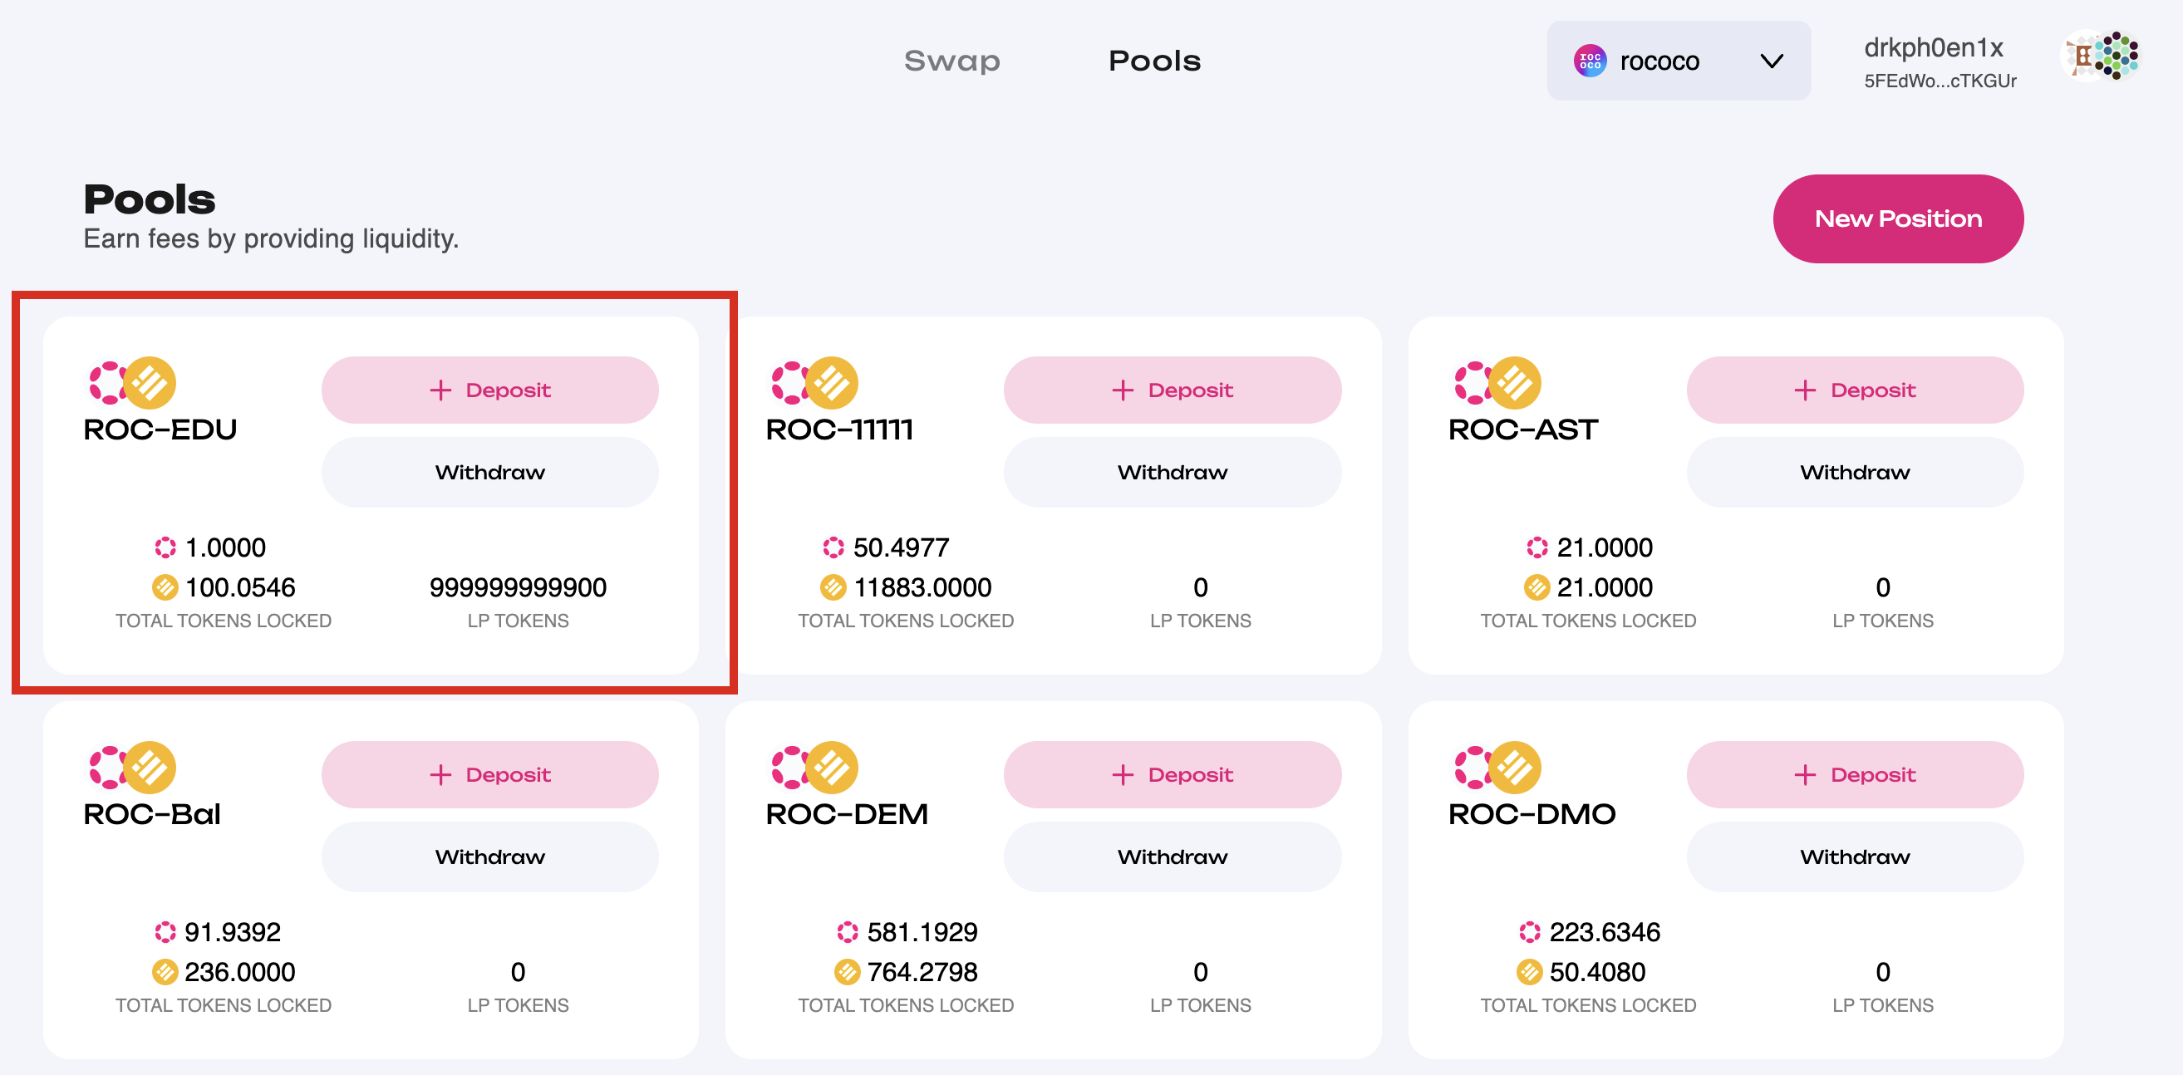Expand the rococo network dropdown chevron
The width and height of the screenshot is (2183, 1075).
1771,61
